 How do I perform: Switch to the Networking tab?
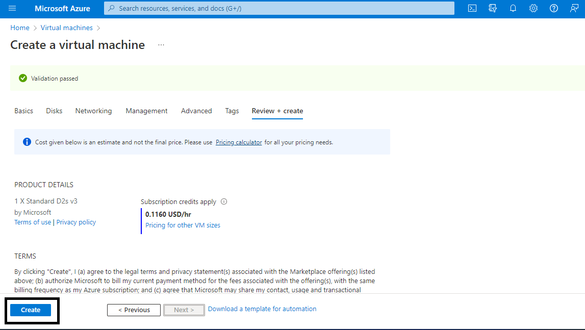tap(93, 111)
